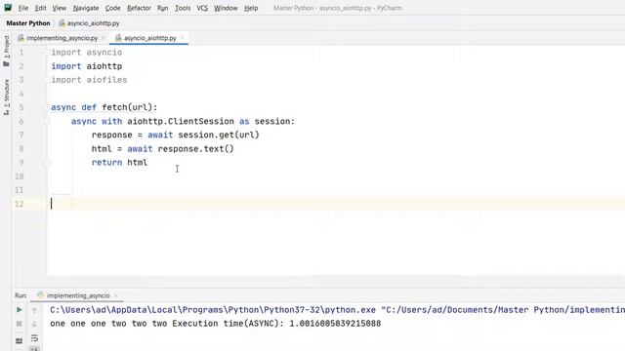Restore the layout icon in the Run panel

(x=20, y=340)
